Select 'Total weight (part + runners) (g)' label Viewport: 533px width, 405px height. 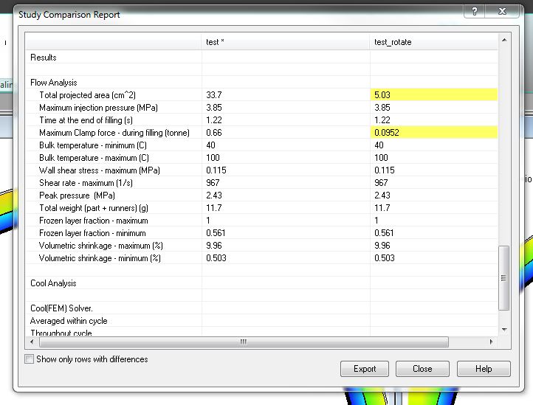tap(94, 208)
